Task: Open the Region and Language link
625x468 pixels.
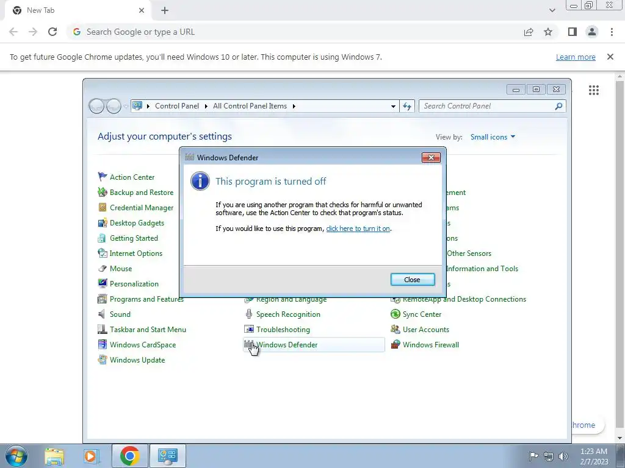Action: [x=291, y=300]
